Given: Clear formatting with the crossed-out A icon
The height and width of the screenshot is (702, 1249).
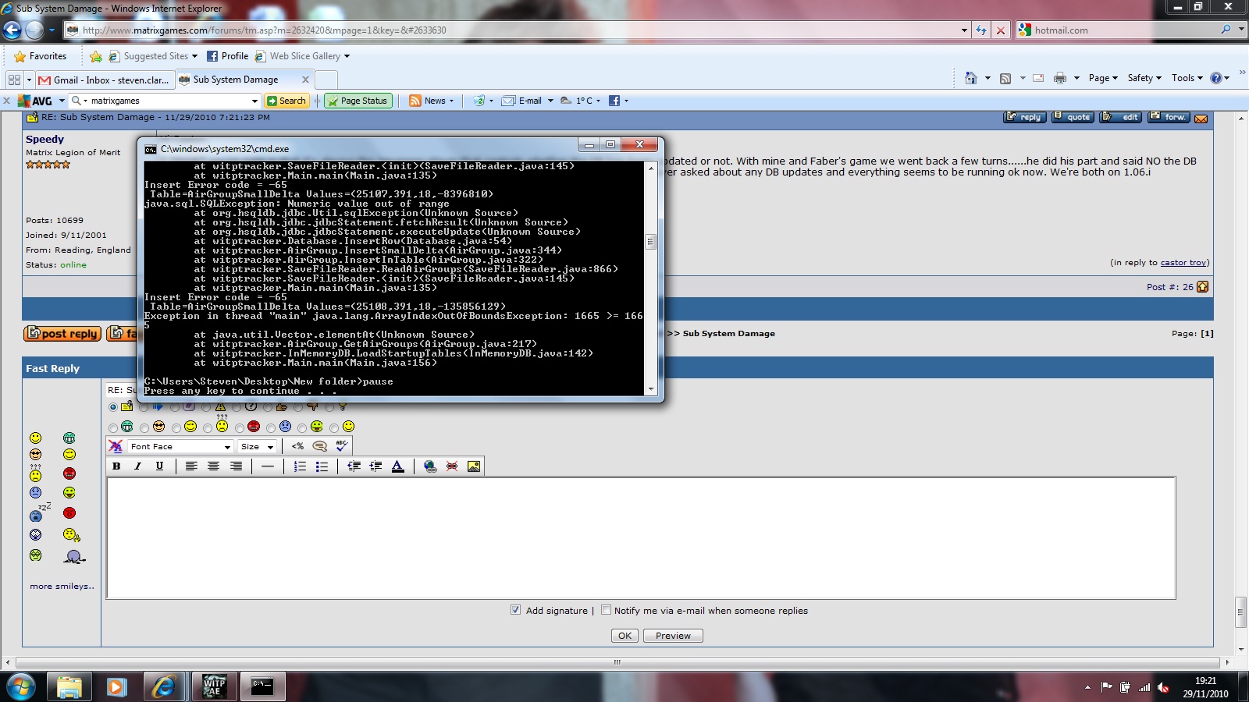Looking at the screenshot, I should [x=116, y=446].
